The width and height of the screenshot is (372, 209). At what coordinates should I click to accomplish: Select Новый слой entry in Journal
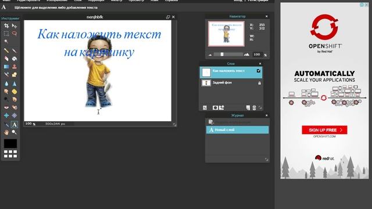click(x=237, y=130)
